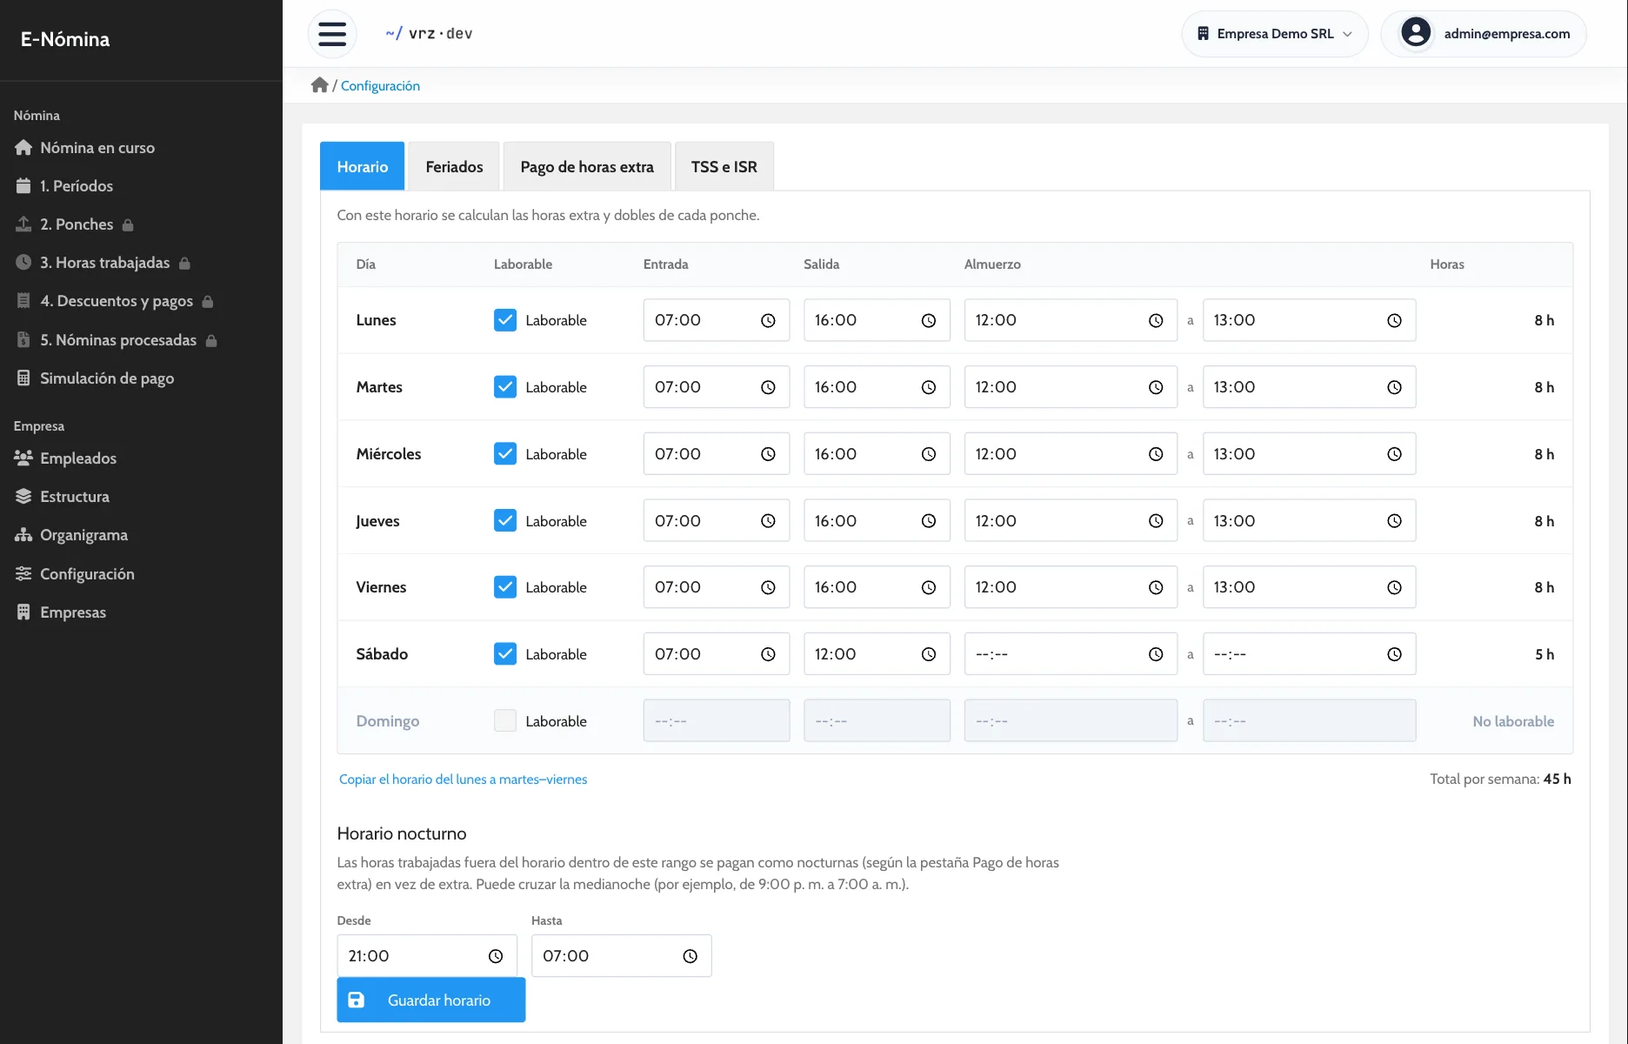Open Configuración breadcrumb link
Screen dimensions: 1628x1044
pos(380,85)
